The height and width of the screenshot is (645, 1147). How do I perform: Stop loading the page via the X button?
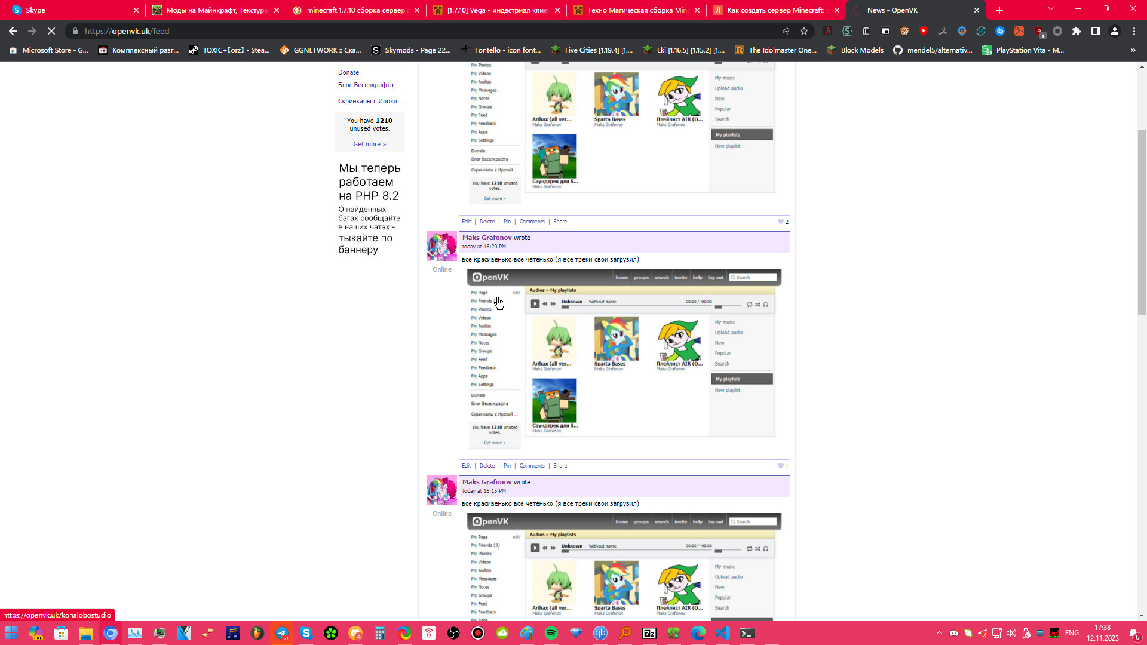tap(51, 31)
